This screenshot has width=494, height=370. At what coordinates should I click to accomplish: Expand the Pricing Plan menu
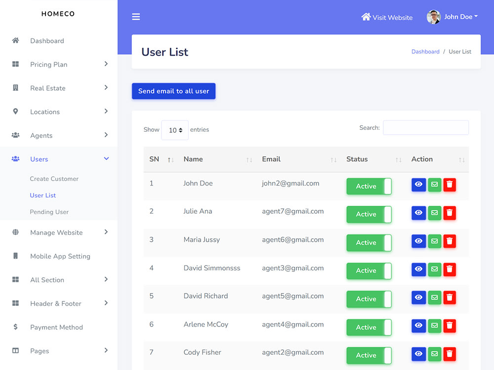coord(49,64)
